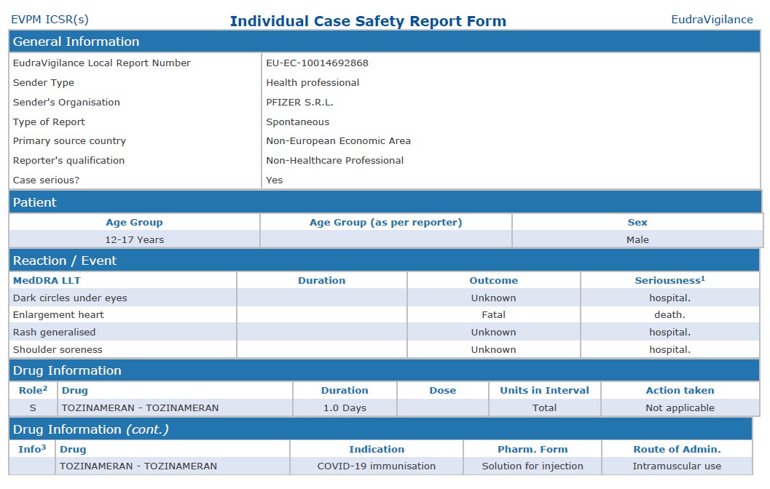Select the Health professional sender type value
The width and height of the screenshot is (770, 489).
[313, 82]
